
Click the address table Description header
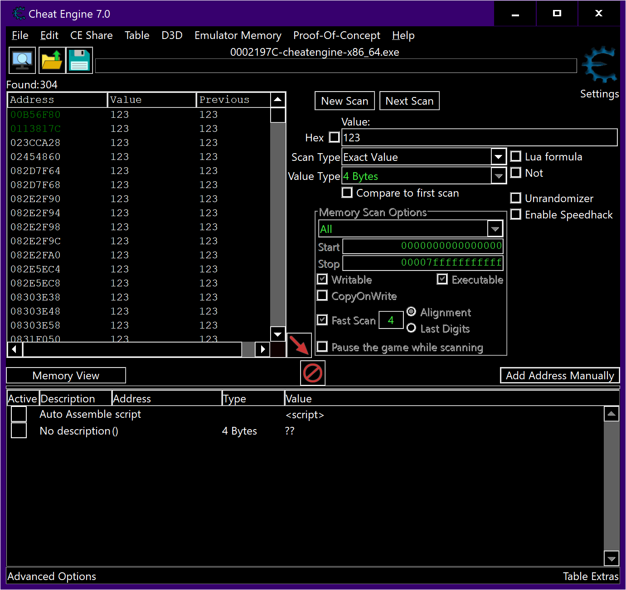(x=75, y=398)
